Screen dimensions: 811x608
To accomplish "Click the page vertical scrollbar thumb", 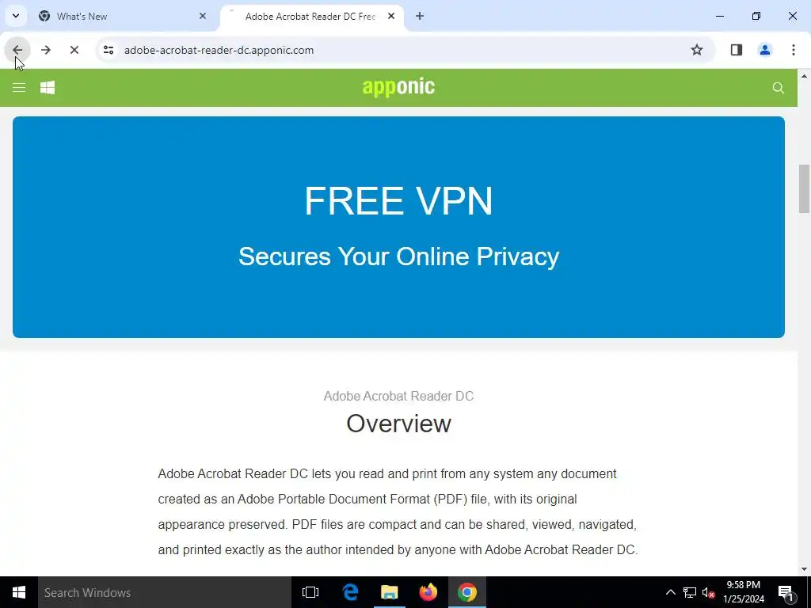I will point(804,188).
